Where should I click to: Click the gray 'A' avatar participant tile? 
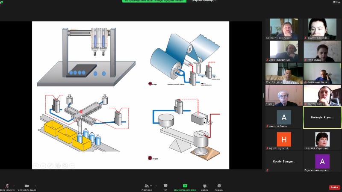point(284,117)
